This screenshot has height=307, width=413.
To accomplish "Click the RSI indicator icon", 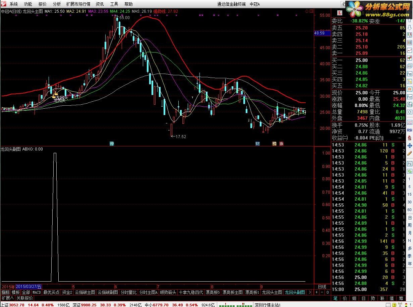I will point(409,130).
